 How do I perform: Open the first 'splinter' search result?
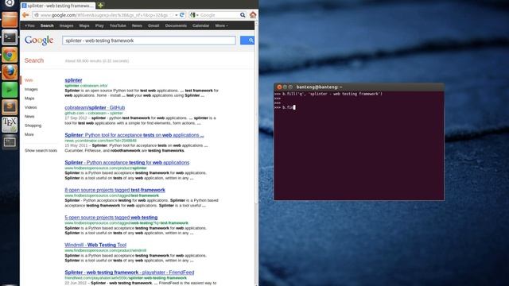coord(73,80)
